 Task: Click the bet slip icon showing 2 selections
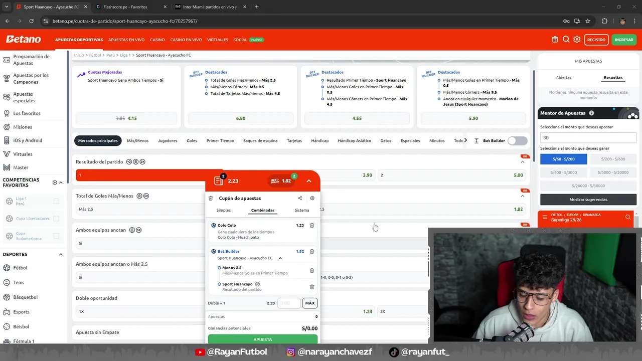219,180
